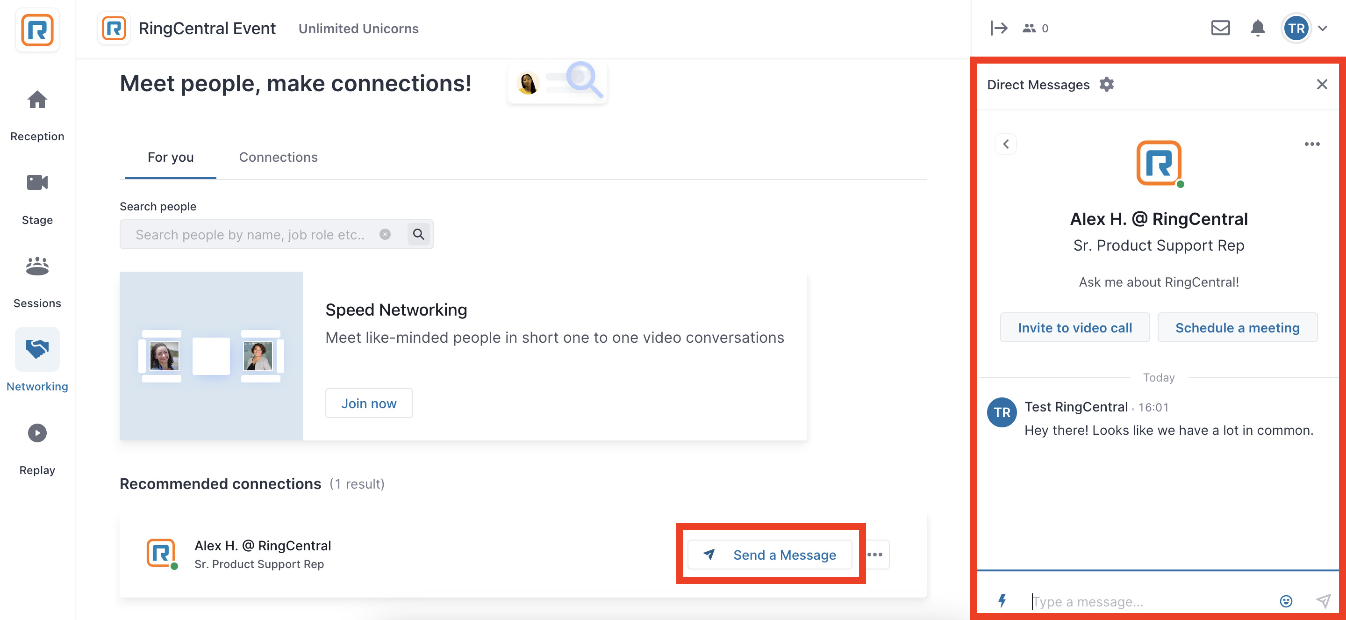
Task: Click the people search illustration
Action: click(x=557, y=82)
